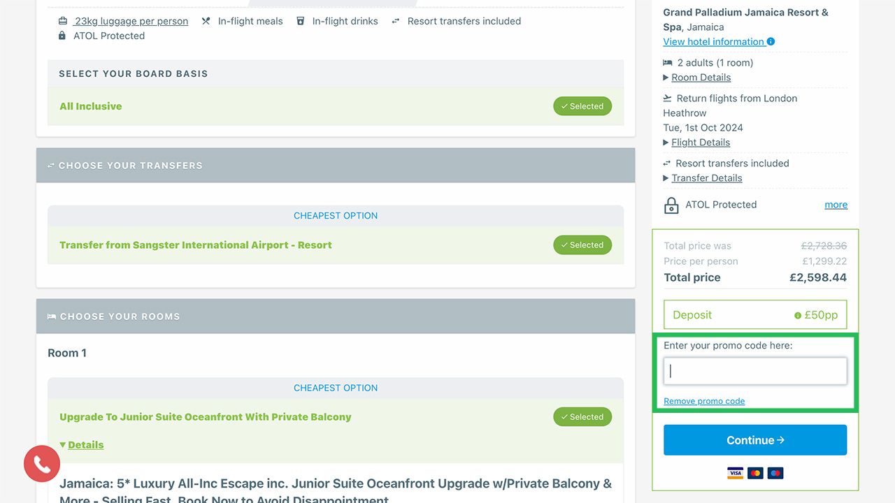Toggle Selected badge for Junior Suite Oceanfront upgrade
The image size is (895, 503).
(x=582, y=417)
